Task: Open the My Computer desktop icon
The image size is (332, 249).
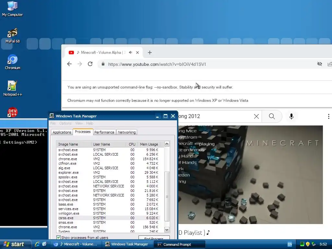Action: click(12, 8)
